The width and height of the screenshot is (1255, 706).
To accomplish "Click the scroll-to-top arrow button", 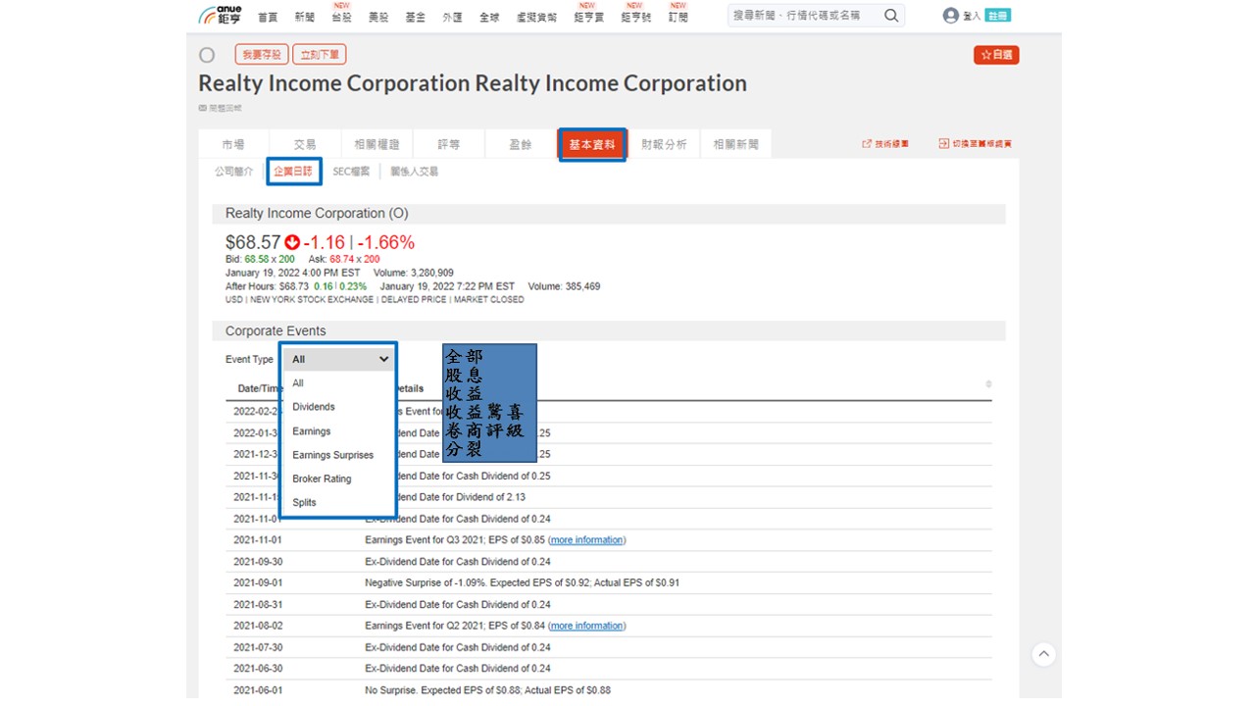I will tap(1044, 654).
